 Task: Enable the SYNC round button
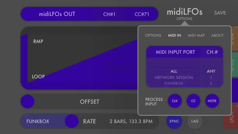174,121
